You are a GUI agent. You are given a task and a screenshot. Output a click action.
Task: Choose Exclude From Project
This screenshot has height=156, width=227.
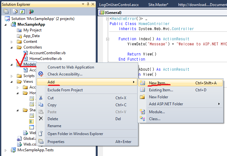[x=87, y=90]
